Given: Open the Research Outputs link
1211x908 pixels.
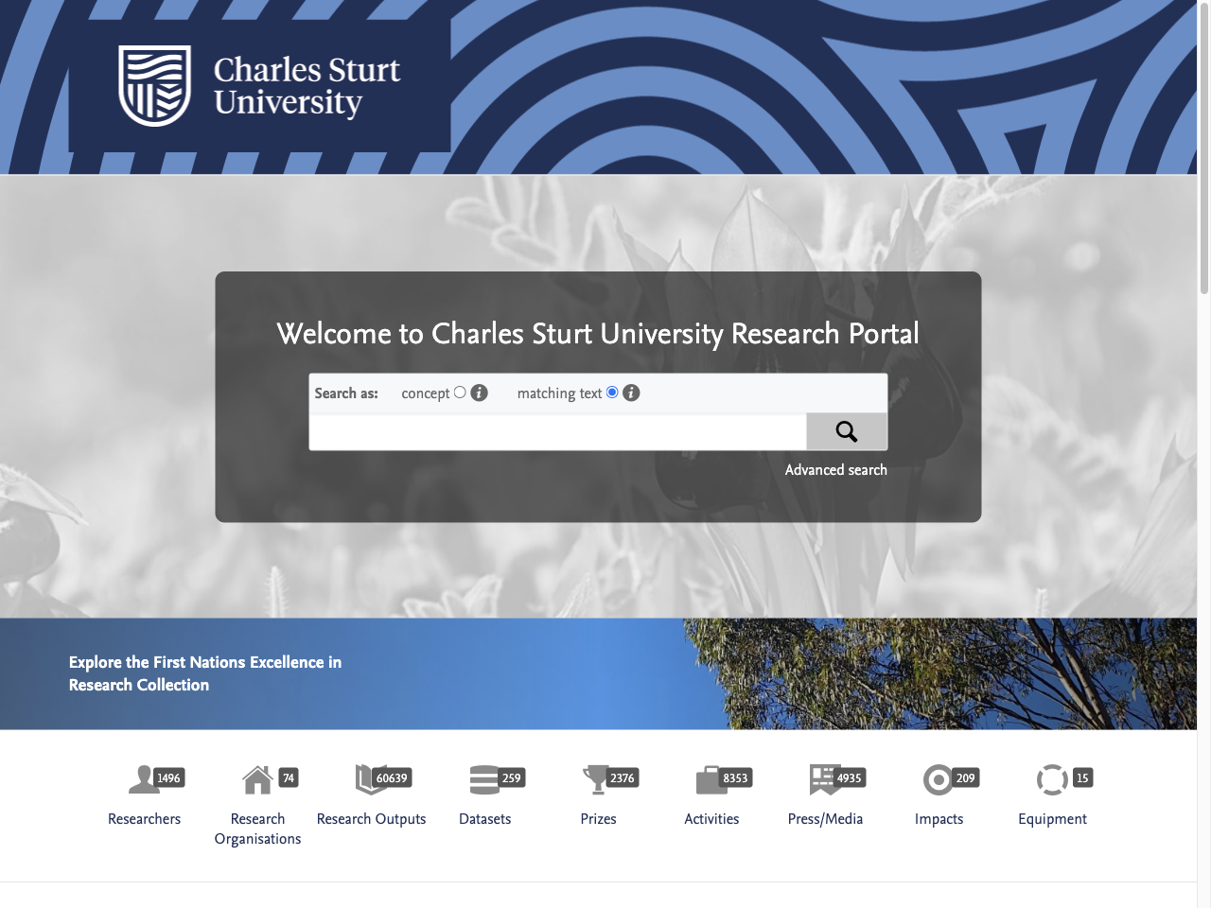Looking at the screenshot, I should [x=371, y=819].
